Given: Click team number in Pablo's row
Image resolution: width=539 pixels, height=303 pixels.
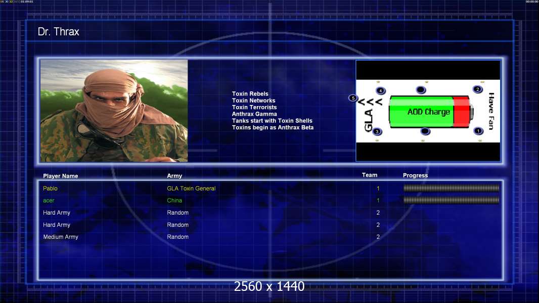Looking at the screenshot, I should 378,188.
